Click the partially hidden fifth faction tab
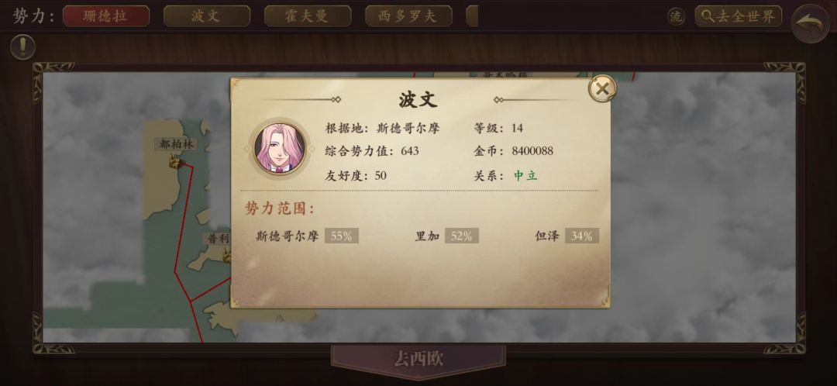Screen dimensions: 837x386 pos(472,16)
